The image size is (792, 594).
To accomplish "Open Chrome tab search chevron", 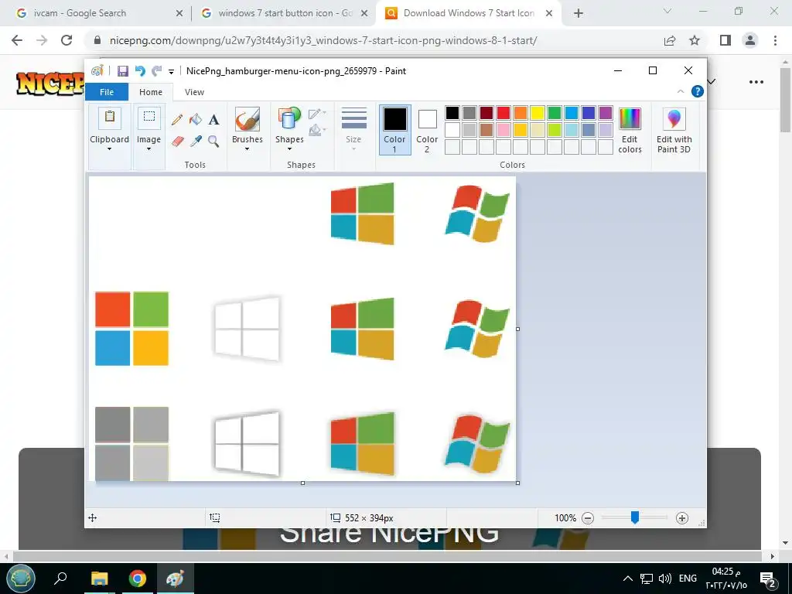I will click(x=667, y=11).
